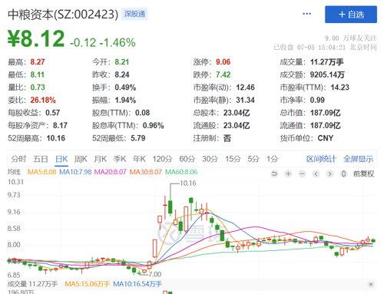The image size is (384, 294).
Task: Click the 区间统计 link
Action: 321,159
